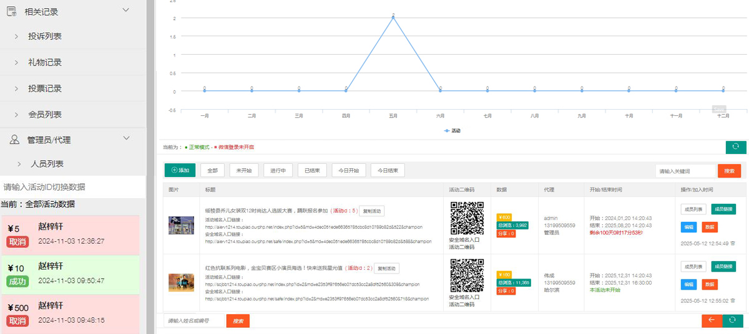The image size is (749, 334).
Task: Click the orange 数据 button in first row
Action: 709,227
